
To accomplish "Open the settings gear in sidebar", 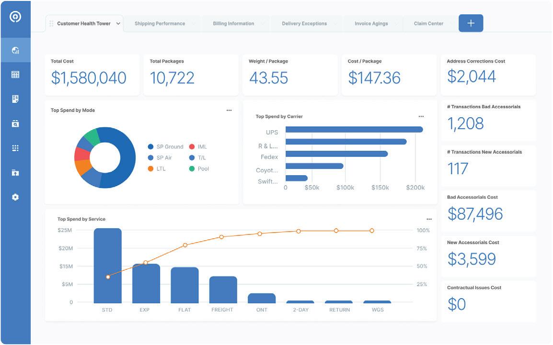I will point(15,197).
